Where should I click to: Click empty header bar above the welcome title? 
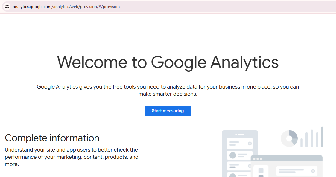click(168, 23)
